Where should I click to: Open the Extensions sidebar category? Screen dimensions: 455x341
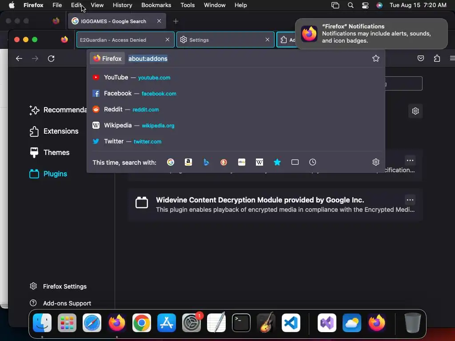tap(54, 131)
